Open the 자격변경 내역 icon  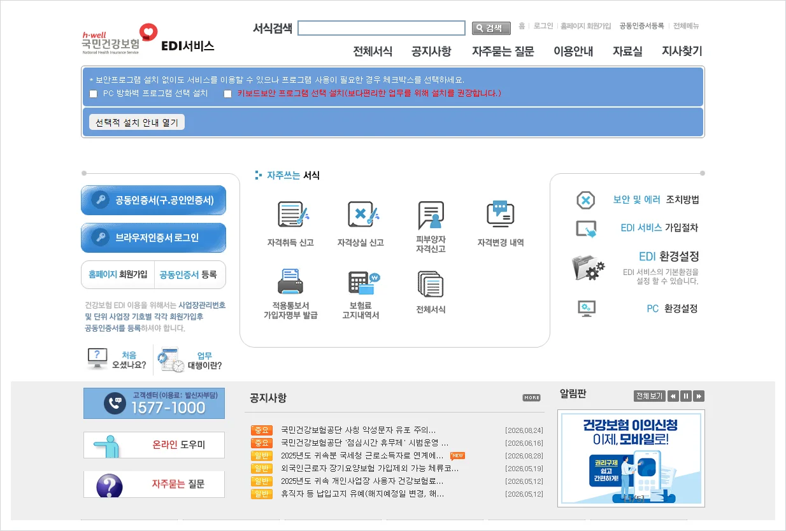(x=500, y=214)
